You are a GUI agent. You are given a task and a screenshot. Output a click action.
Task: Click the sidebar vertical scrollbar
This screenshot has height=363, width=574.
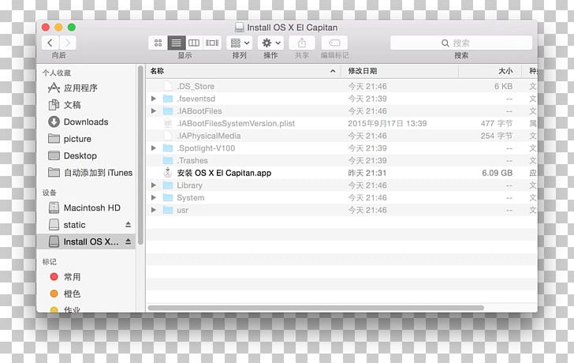pos(140,155)
